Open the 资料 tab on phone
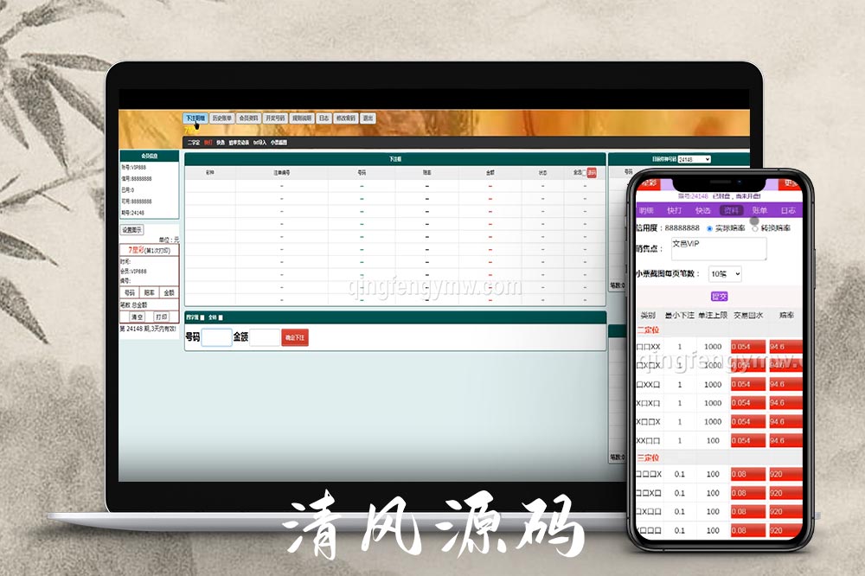 coord(732,210)
